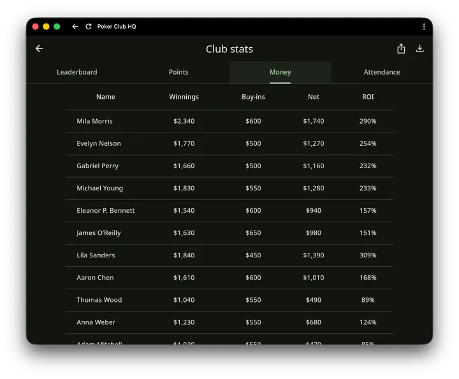Sort by the Buy-ins column header
Screen dimensions: 459x379
pyautogui.click(x=253, y=97)
